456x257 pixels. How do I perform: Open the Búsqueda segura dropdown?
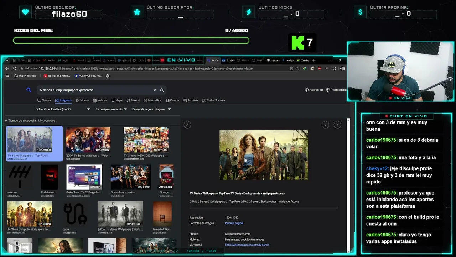tap(151, 109)
